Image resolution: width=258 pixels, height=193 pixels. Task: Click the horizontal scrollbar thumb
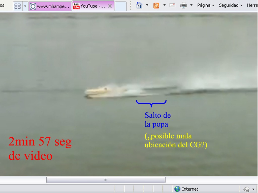point(106,180)
